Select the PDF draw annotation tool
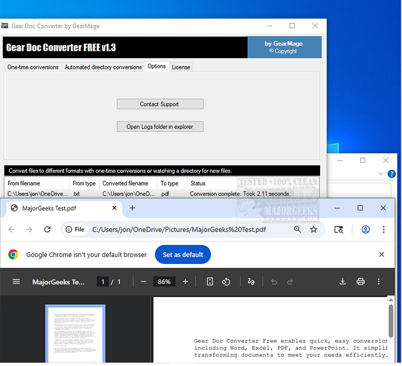402x366 pixels. pyautogui.click(x=251, y=282)
